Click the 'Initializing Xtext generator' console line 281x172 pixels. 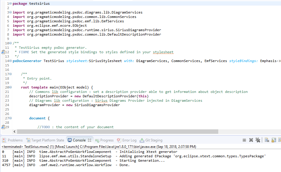click(x=90, y=152)
